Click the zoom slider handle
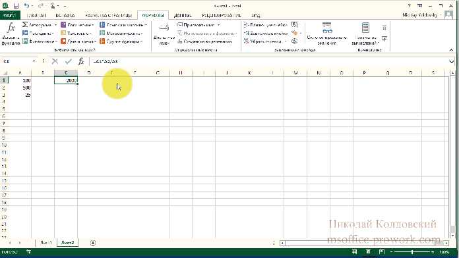Image resolution: width=459 pixels, height=258 pixels. (412, 251)
